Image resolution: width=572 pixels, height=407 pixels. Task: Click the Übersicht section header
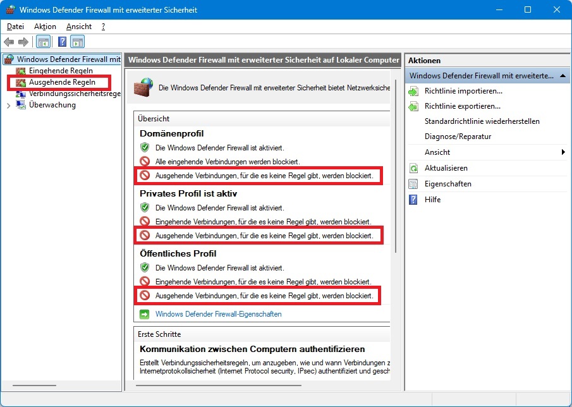tap(154, 119)
